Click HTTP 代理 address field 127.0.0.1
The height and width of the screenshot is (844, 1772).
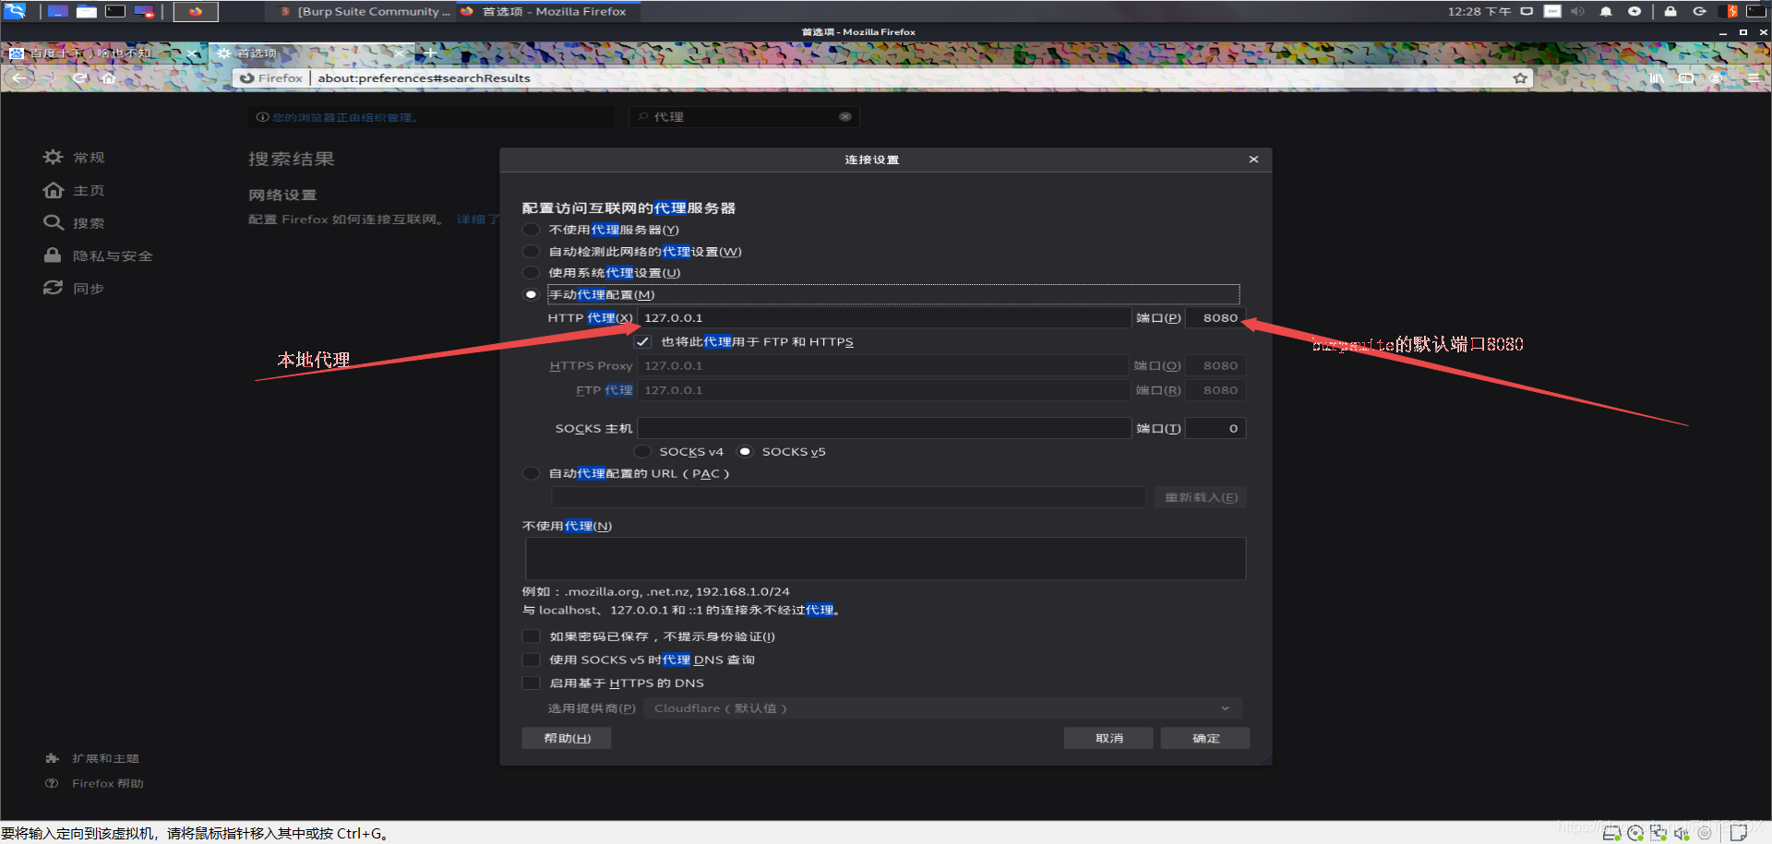click(x=884, y=317)
